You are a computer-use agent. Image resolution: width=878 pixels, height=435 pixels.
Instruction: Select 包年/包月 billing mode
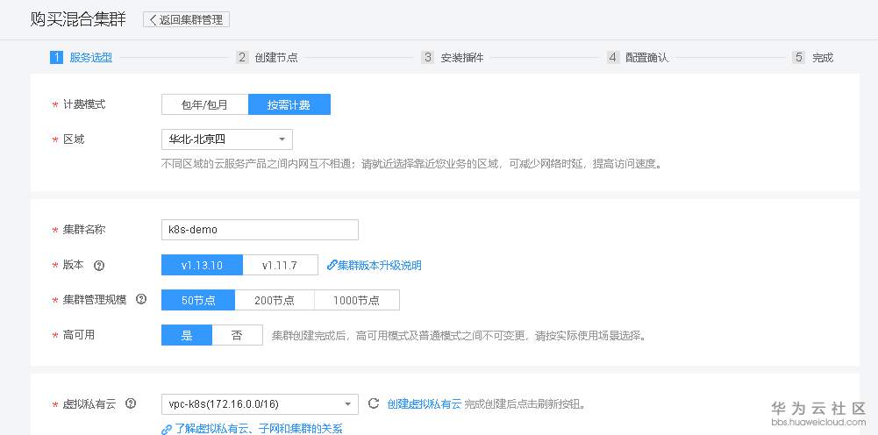pos(205,104)
